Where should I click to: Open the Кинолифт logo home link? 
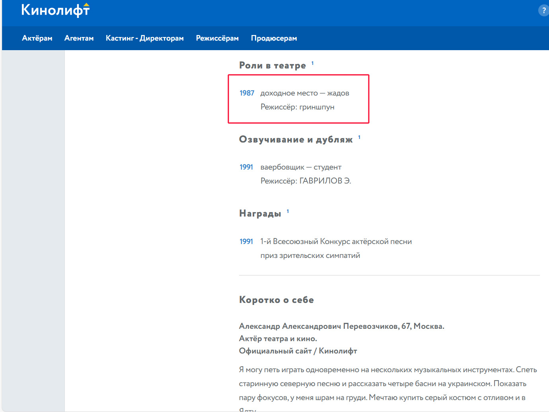click(55, 10)
